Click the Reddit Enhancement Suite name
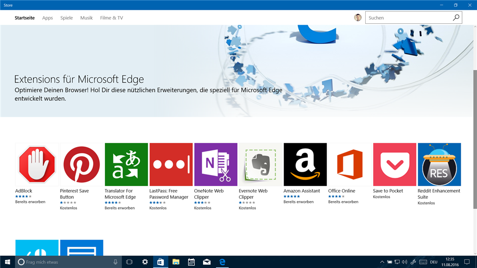 439,194
